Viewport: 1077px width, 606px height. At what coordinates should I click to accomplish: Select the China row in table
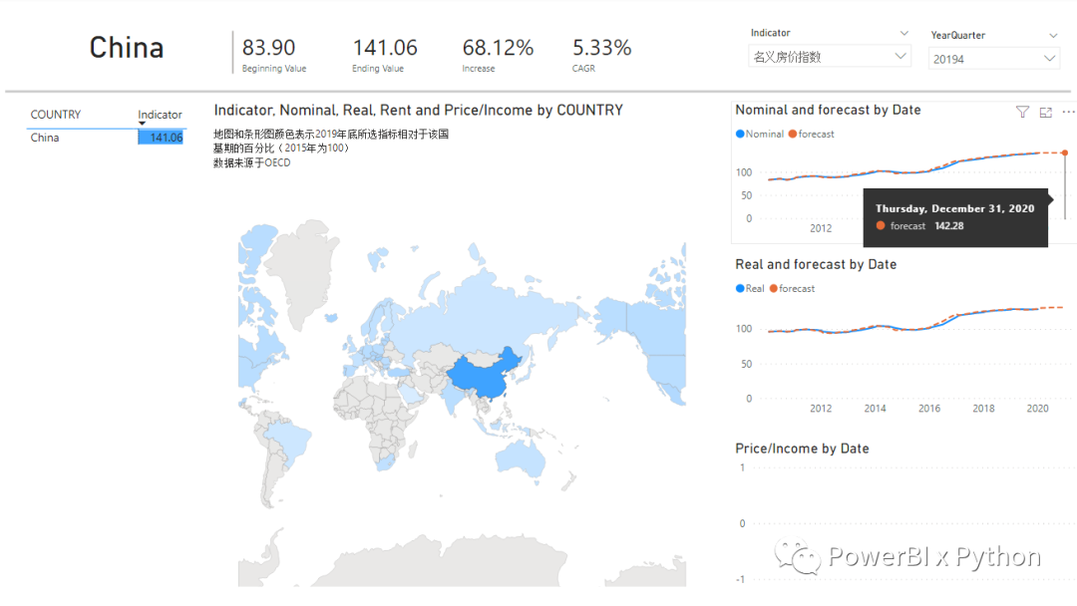click(x=45, y=138)
